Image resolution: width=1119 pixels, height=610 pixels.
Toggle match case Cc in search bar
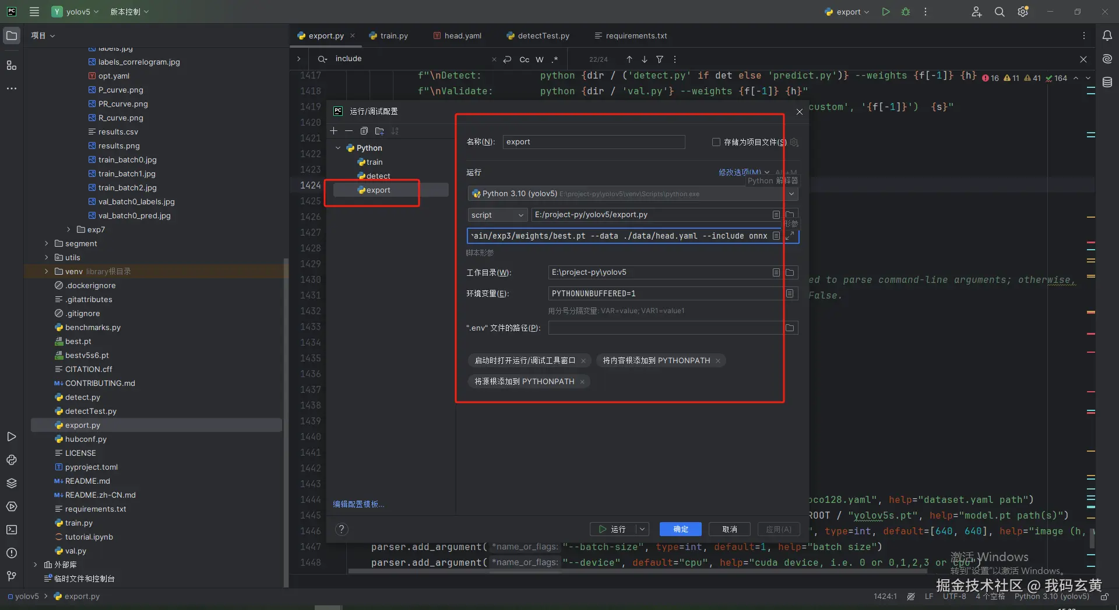click(525, 59)
